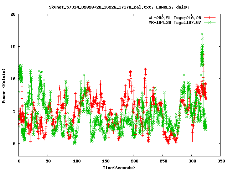Select the XL-202.51 Tsys:210.28 legend entry

click(175, 18)
